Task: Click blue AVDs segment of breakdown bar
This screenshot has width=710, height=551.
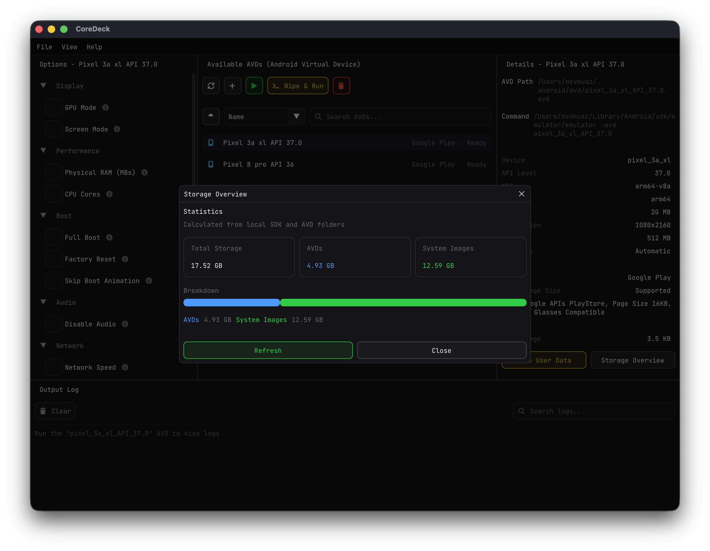Action: tap(232, 303)
